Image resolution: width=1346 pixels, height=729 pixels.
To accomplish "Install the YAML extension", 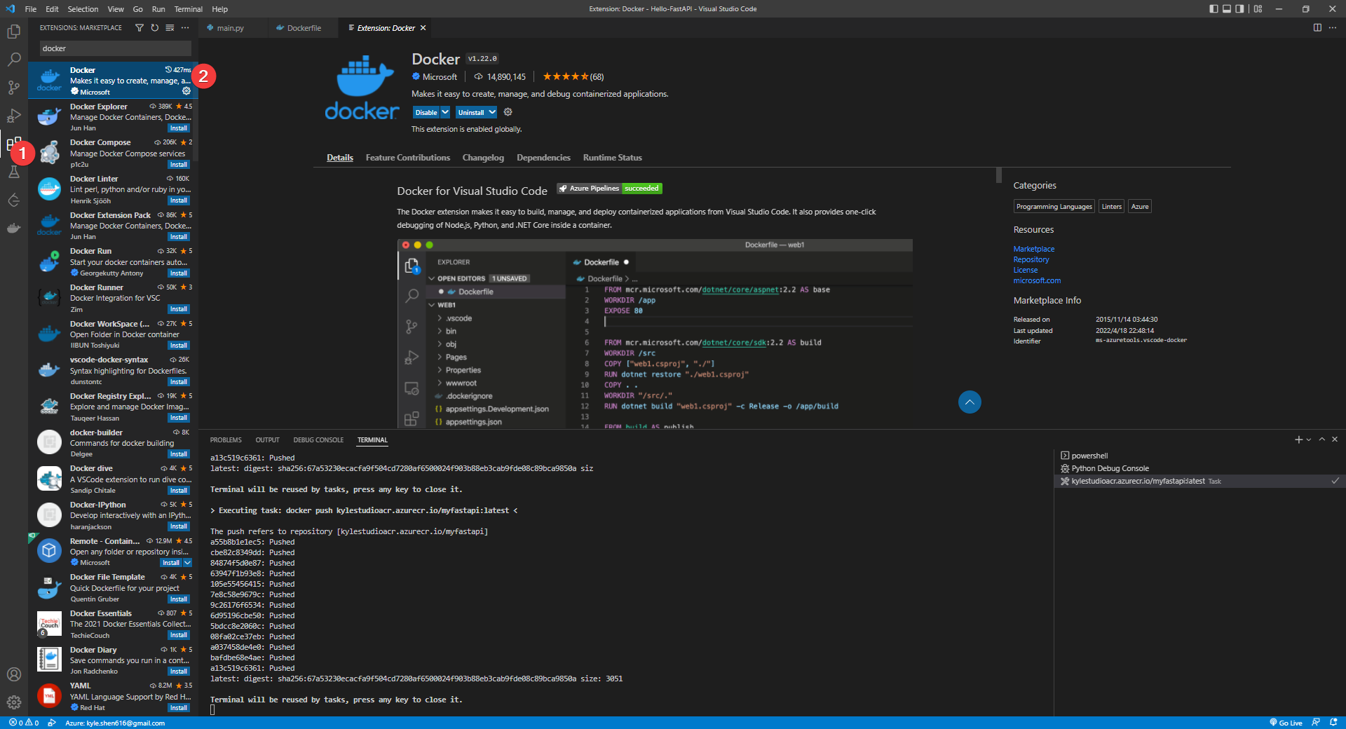I will click(179, 708).
